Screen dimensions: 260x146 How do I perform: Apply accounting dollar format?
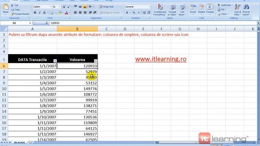pos(127,13)
